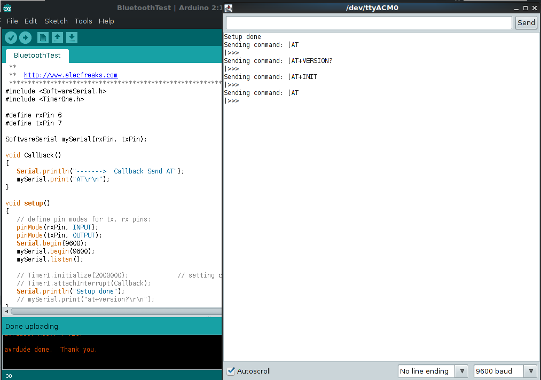Click the Arduino logo in the title bar
541x380 pixels.
tap(7, 9)
